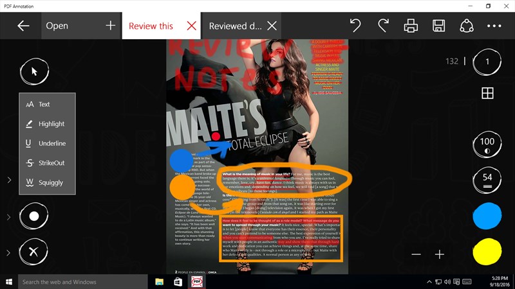The image size is (515, 289).
Task: Pick the yellow color swatch
Action: pos(487,251)
